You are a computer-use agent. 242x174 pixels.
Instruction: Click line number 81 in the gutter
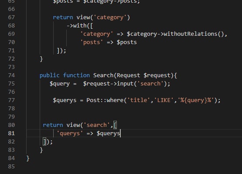coord(11,133)
